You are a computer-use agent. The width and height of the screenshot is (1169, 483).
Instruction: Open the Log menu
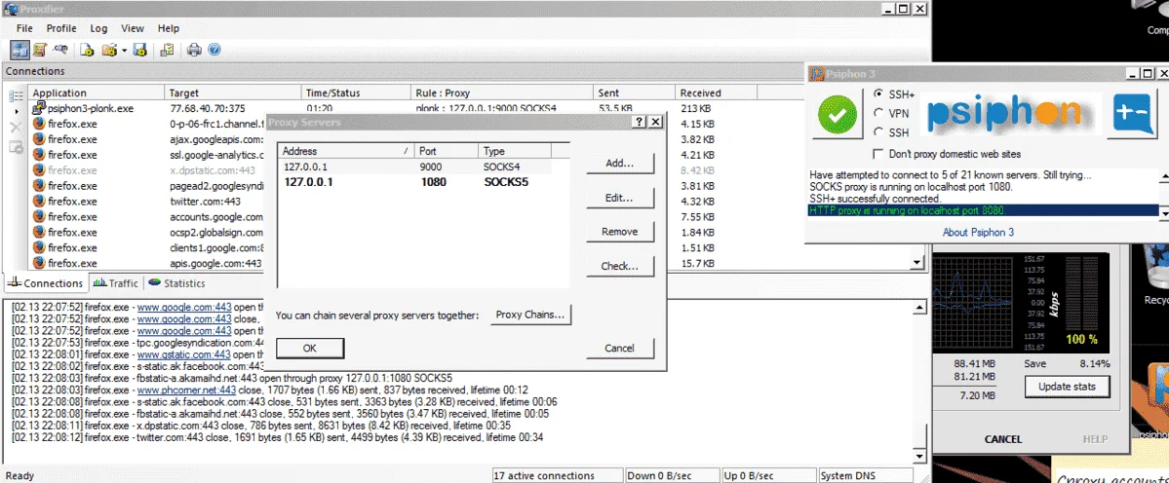(98, 28)
